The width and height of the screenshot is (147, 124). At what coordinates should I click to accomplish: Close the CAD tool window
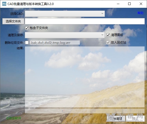(x=141, y=4)
